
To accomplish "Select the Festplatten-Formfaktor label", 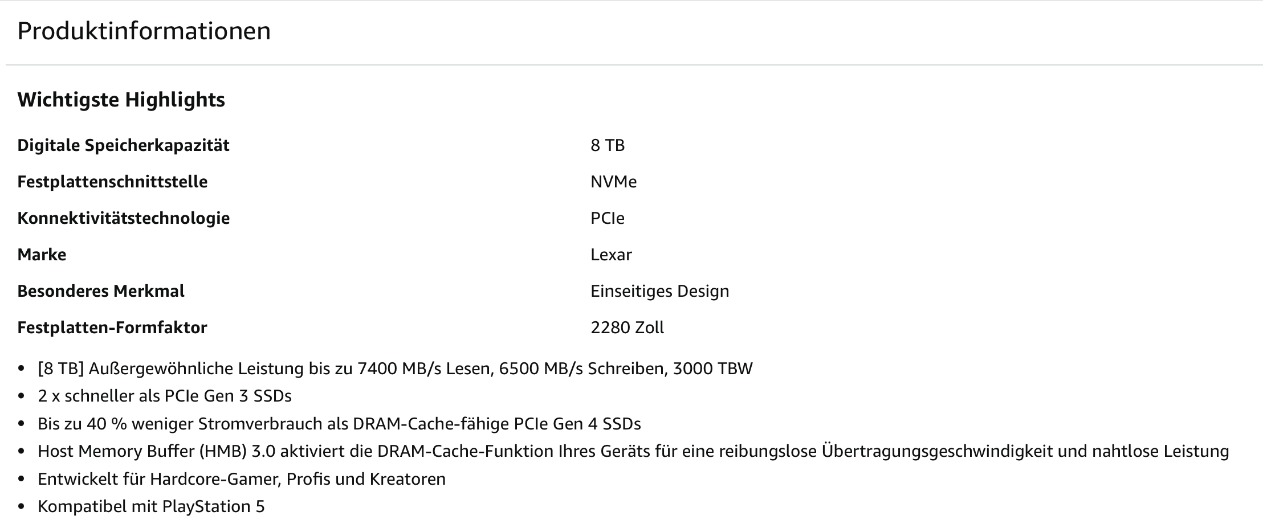I will tap(112, 328).
